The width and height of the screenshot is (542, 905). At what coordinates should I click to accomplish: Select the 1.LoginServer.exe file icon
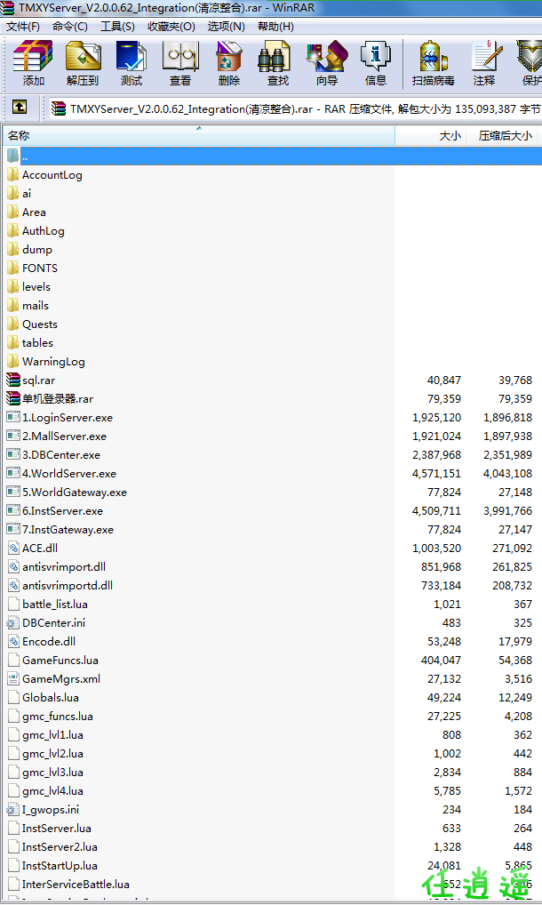point(12,417)
